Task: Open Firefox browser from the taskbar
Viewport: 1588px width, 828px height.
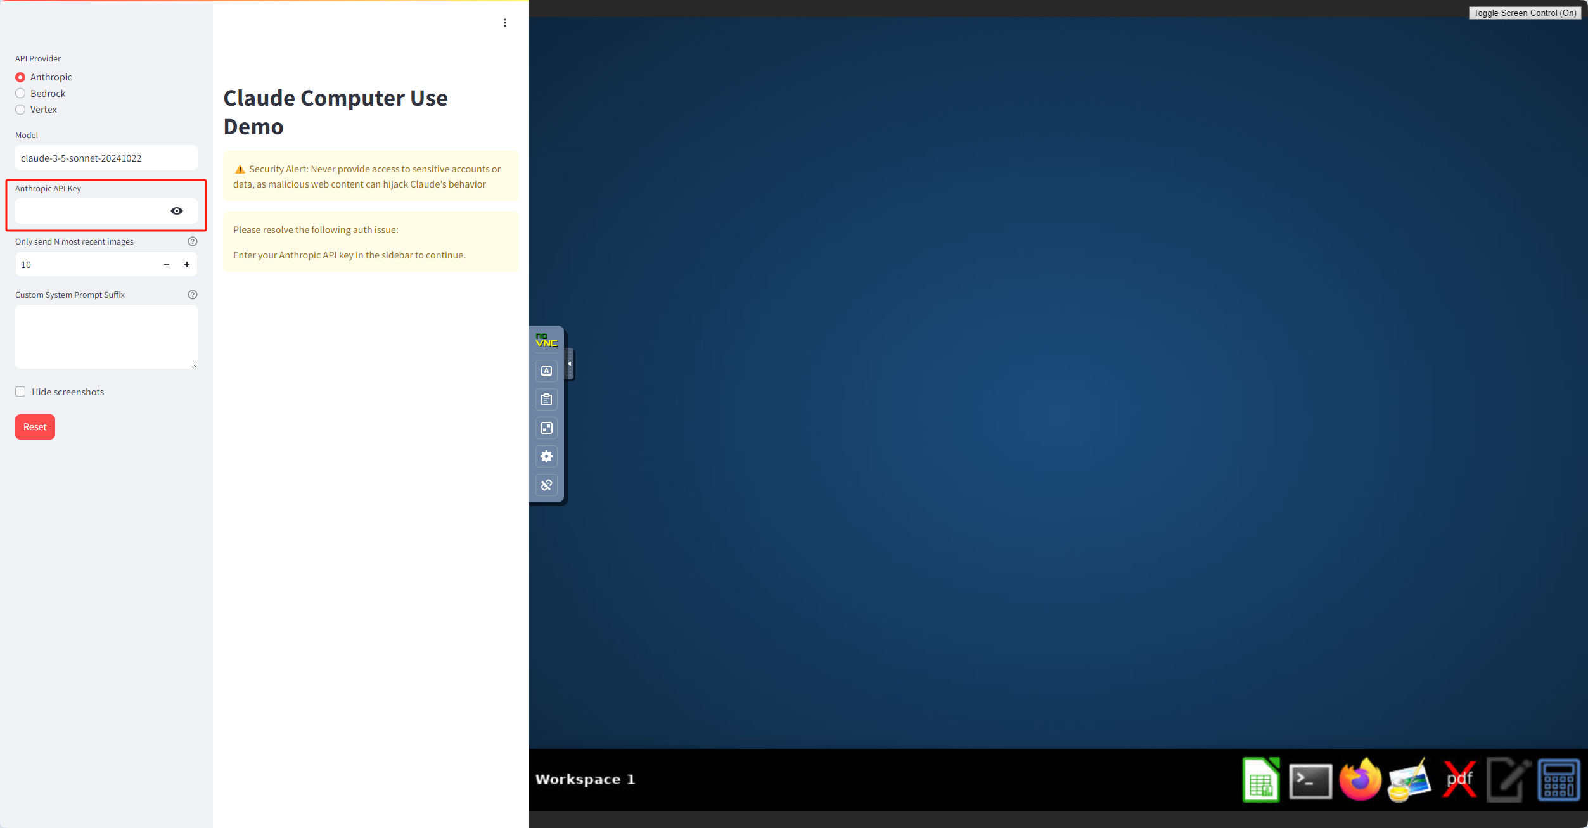Action: tap(1360, 780)
